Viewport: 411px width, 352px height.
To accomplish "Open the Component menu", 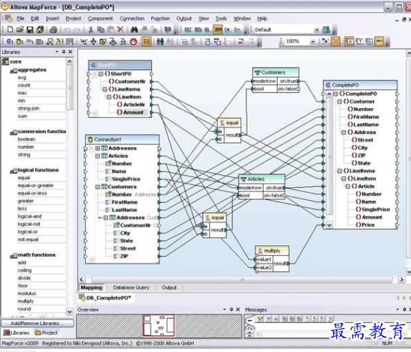I will (100, 19).
